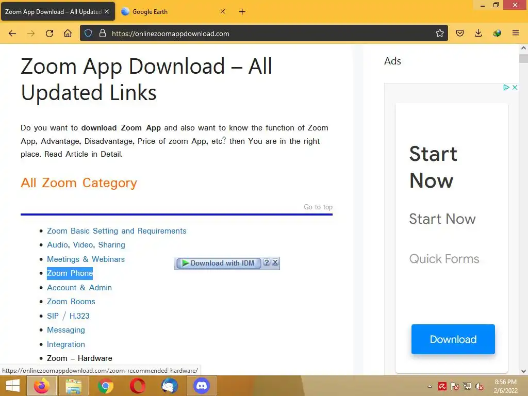528x396 pixels.
Task: Open the highlighted Zoom Phone link
Action: pyautogui.click(x=70, y=273)
